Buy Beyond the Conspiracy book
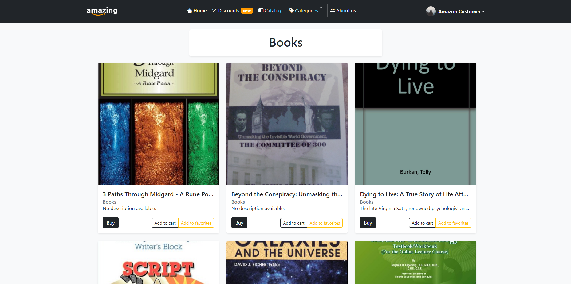This screenshot has width=571, height=284. point(239,223)
